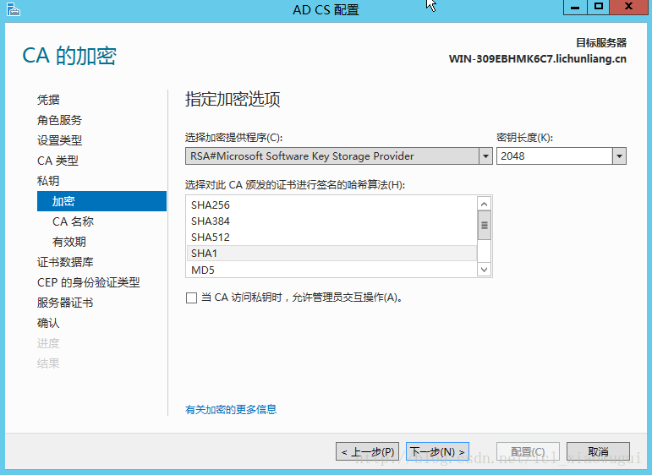The width and height of the screenshot is (652, 475).
Task: Select SHA384 hash algorithm
Action: click(x=331, y=221)
